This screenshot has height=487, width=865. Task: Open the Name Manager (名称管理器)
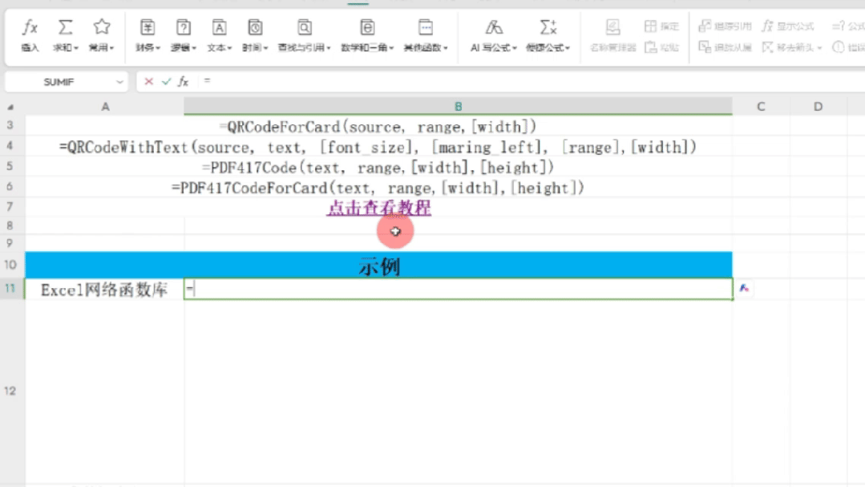click(x=612, y=35)
